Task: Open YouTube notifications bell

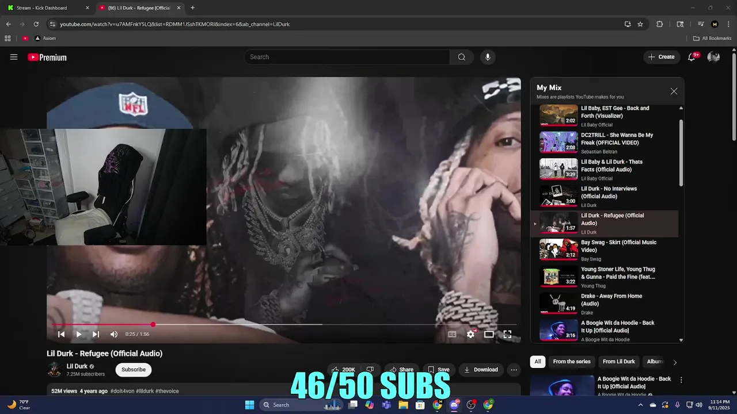Action: [692, 57]
